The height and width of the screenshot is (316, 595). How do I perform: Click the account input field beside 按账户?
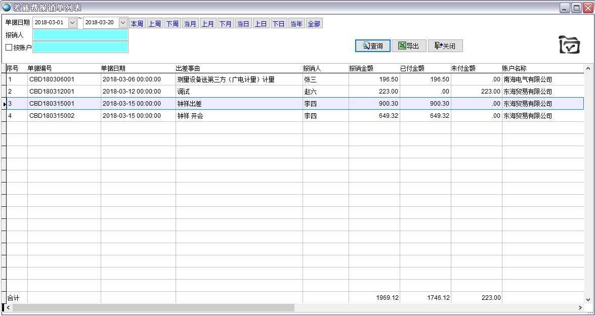[x=80, y=47]
